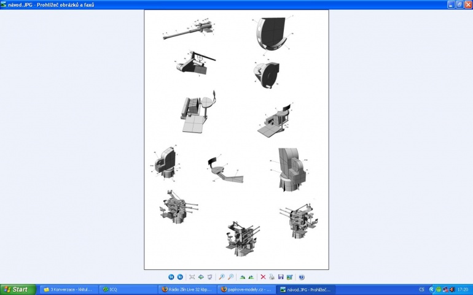Open the image for editing
Image resolution: width=473 pixels, height=295 pixels.
coord(289,277)
